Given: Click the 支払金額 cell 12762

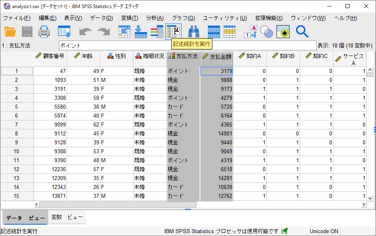Looking at the screenshot, I should coord(216,196).
